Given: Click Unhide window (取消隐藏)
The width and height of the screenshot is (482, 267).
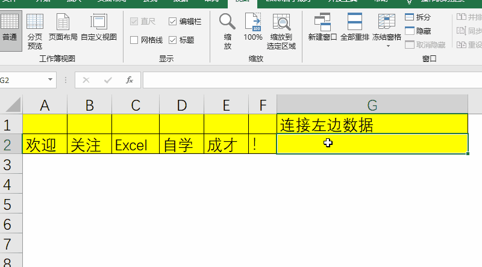Looking at the screenshot, I should [425, 45].
